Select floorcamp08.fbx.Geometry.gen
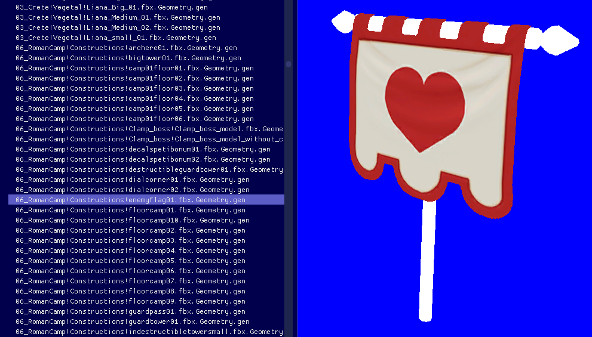Viewport: 592px width, 337px height. (146, 292)
